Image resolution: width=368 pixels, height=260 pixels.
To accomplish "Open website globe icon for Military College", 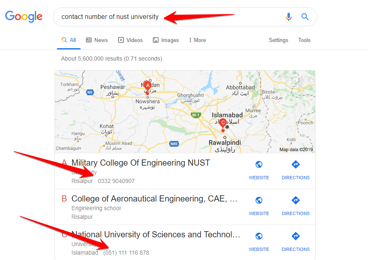I will point(259,165).
